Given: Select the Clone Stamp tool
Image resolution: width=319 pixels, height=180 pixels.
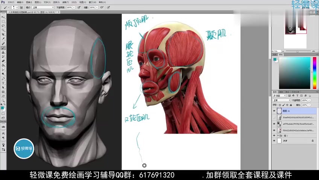Looking at the screenshot, I should [3, 52].
